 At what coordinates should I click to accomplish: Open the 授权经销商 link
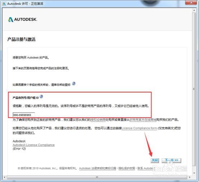coord(98,120)
